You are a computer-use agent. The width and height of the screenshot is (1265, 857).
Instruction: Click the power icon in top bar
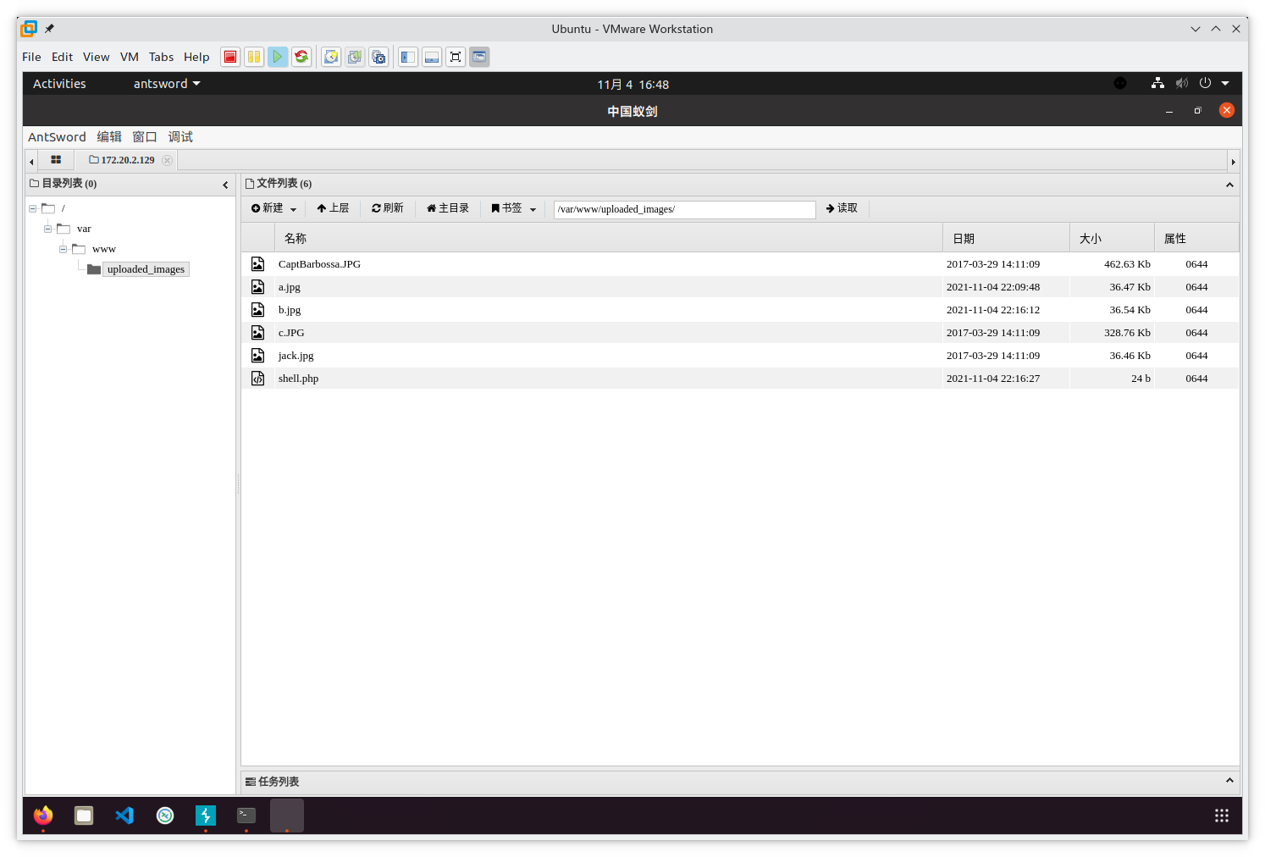pos(1205,83)
